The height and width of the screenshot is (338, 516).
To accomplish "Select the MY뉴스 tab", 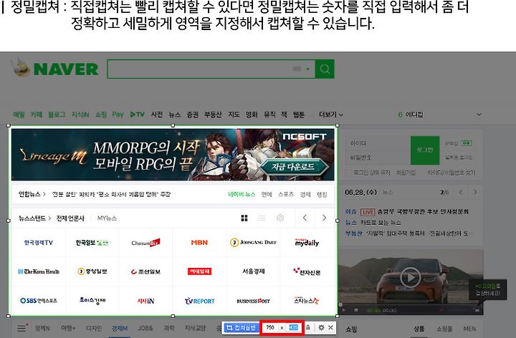I will [107, 218].
